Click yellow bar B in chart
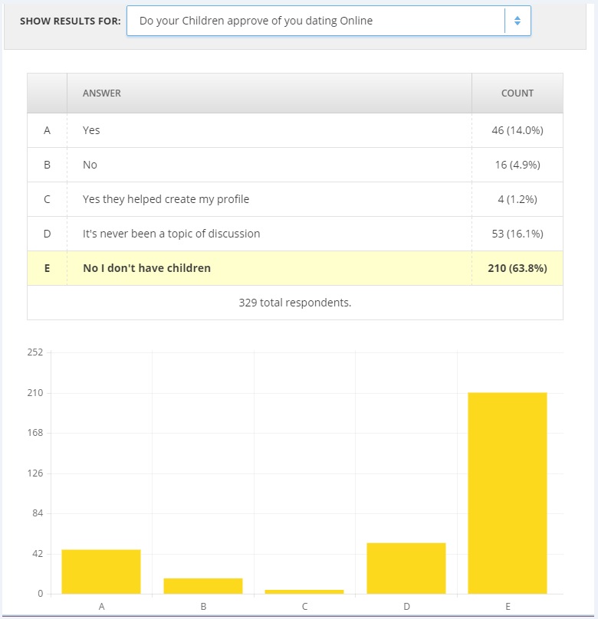The height and width of the screenshot is (619, 598). pyautogui.click(x=203, y=586)
